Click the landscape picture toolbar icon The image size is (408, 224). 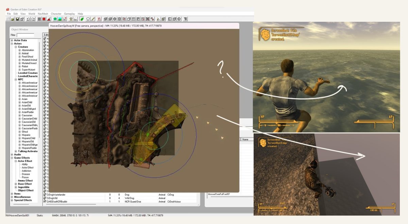point(60,19)
